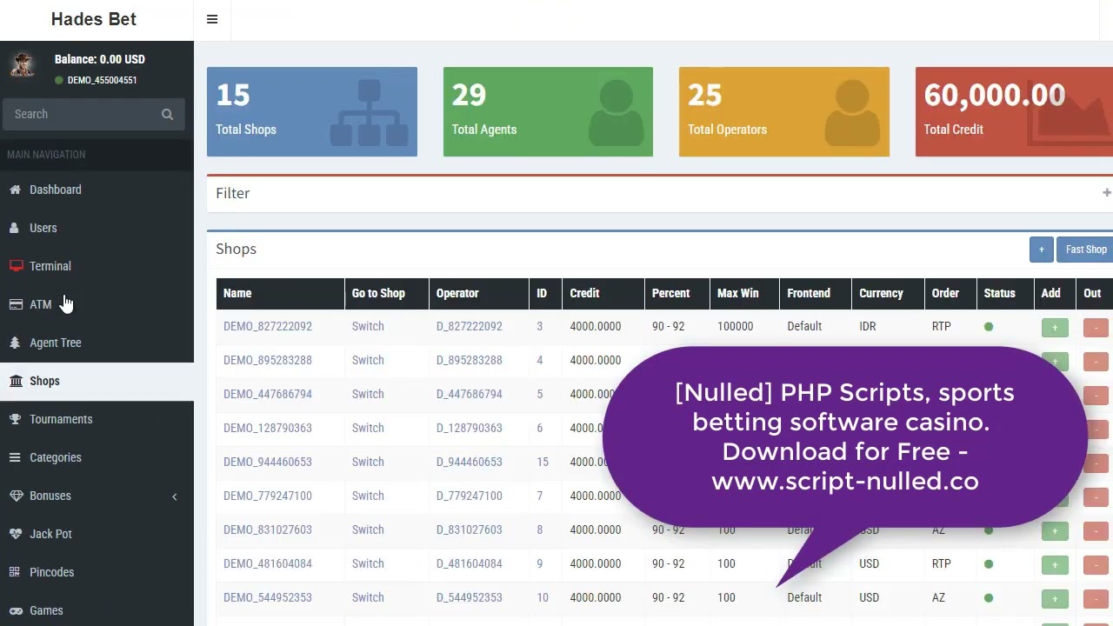Open shop DEMO_944460653 link
1113x626 pixels.
[x=268, y=462]
